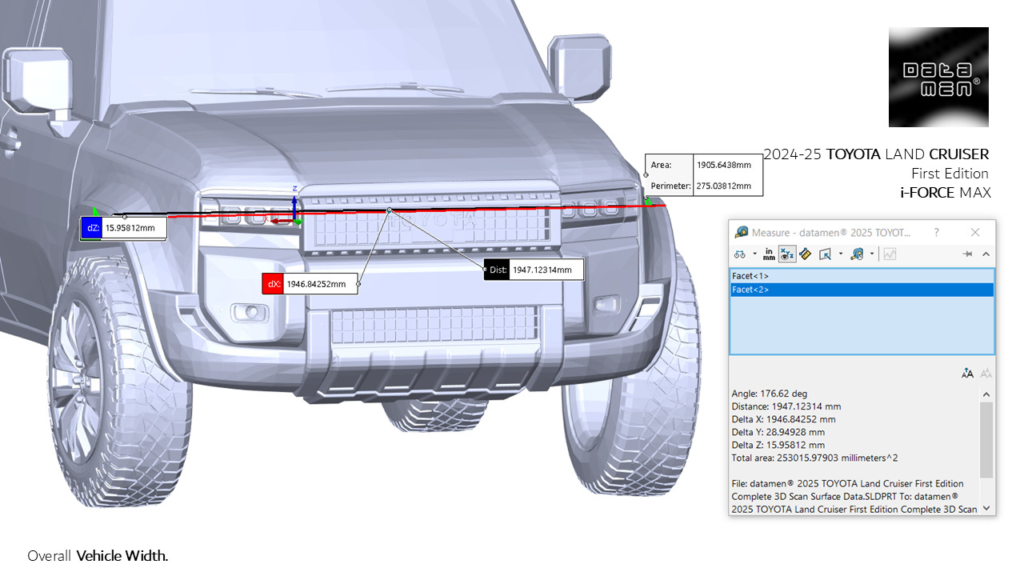This screenshot has width=1024, height=576.
Task: Click the 'First Edition' subtitle text
Action: pyautogui.click(x=950, y=173)
